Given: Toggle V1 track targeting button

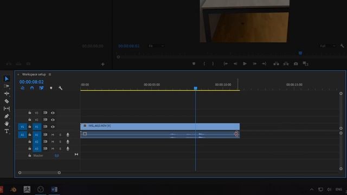Looking at the screenshot, I should point(37,127).
